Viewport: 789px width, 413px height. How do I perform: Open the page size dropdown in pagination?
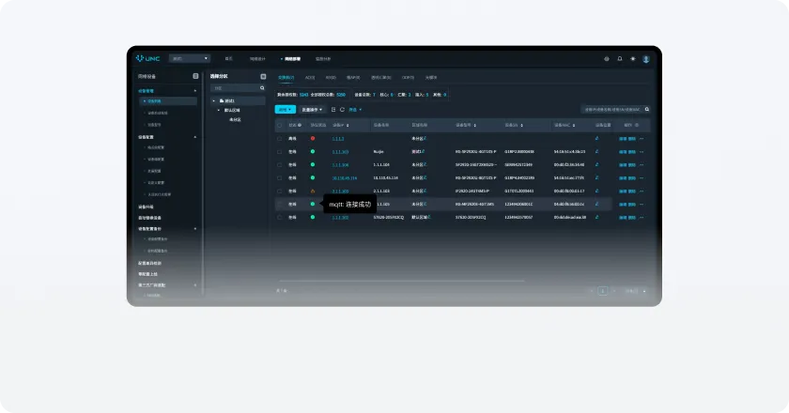(636, 291)
